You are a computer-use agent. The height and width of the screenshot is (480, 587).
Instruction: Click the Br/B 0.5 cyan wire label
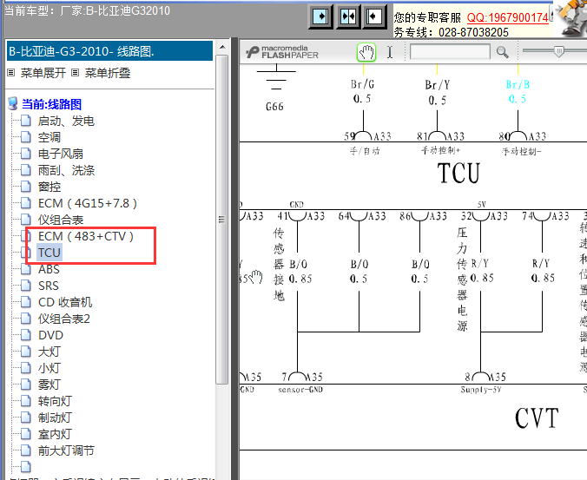pos(518,92)
